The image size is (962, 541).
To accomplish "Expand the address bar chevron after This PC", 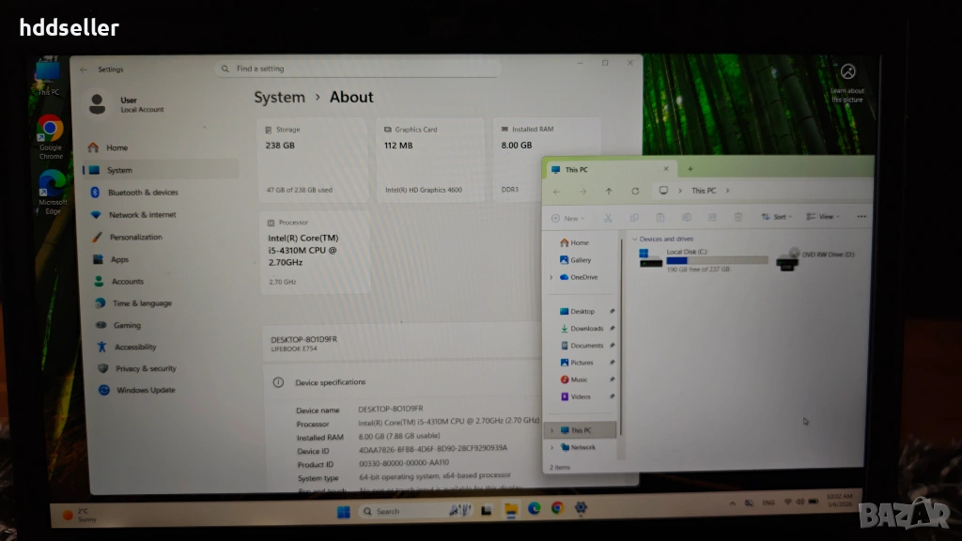I will coord(728,191).
